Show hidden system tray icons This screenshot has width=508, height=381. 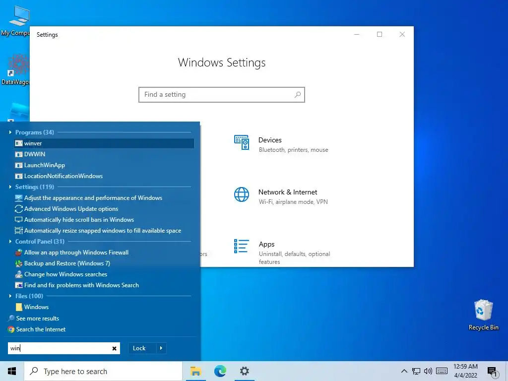[x=404, y=371]
